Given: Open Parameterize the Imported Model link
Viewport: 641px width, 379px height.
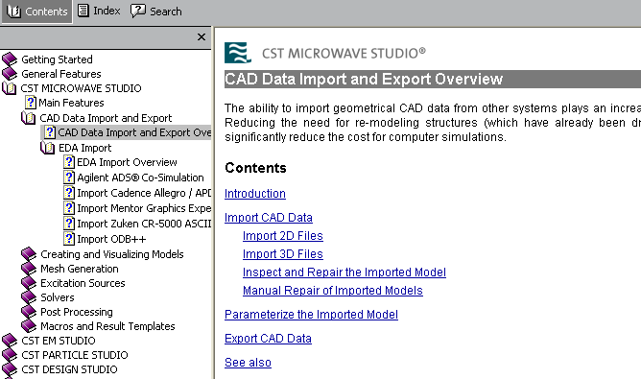Looking at the screenshot, I should pos(311,315).
